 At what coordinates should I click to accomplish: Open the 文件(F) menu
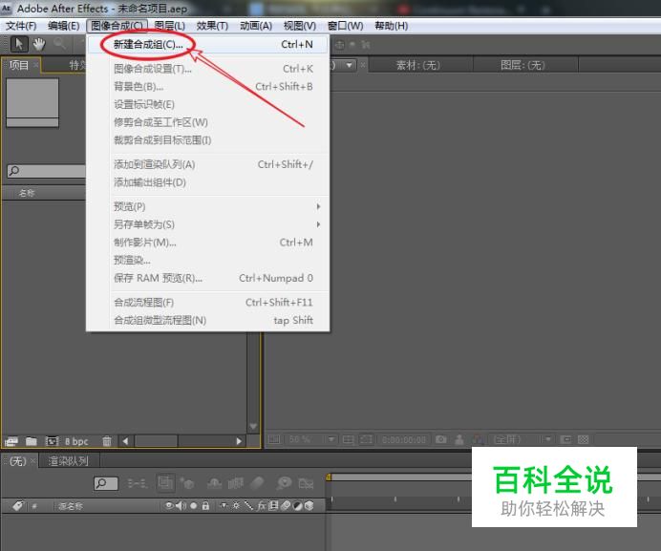[21, 26]
